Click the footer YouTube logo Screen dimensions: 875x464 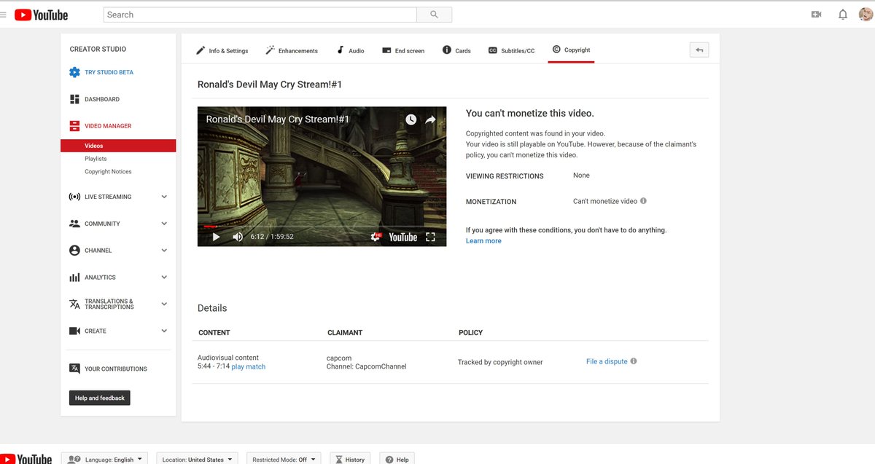(x=26, y=459)
